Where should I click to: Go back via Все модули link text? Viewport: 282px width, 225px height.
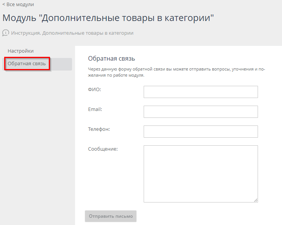pos(20,5)
